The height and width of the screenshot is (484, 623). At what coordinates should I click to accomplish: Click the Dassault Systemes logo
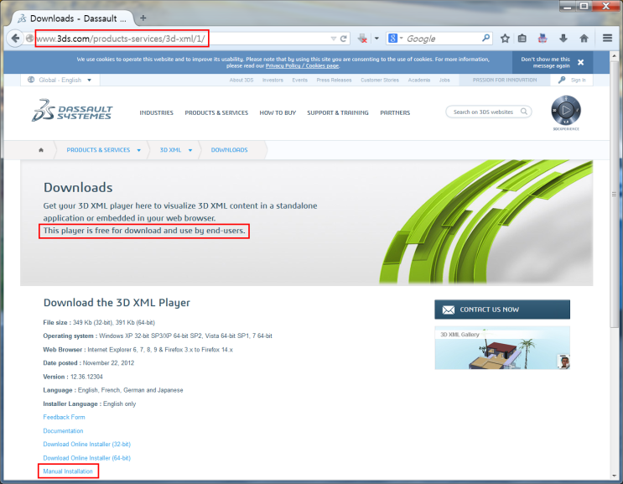(72, 110)
